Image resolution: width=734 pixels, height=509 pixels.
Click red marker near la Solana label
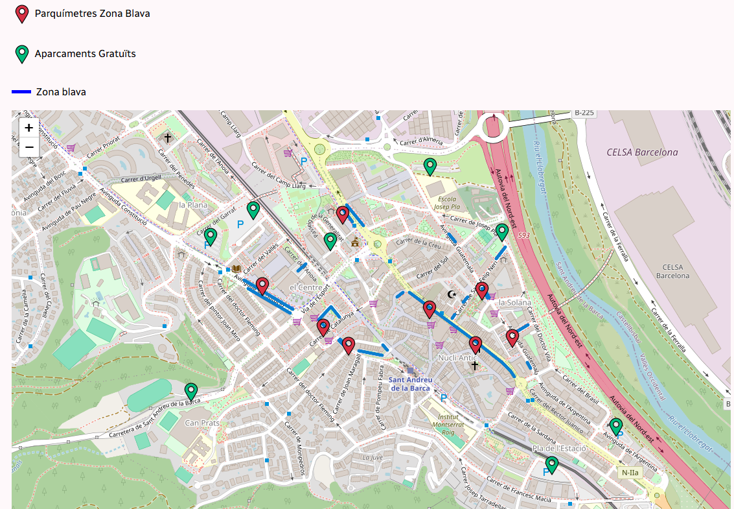click(x=482, y=290)
